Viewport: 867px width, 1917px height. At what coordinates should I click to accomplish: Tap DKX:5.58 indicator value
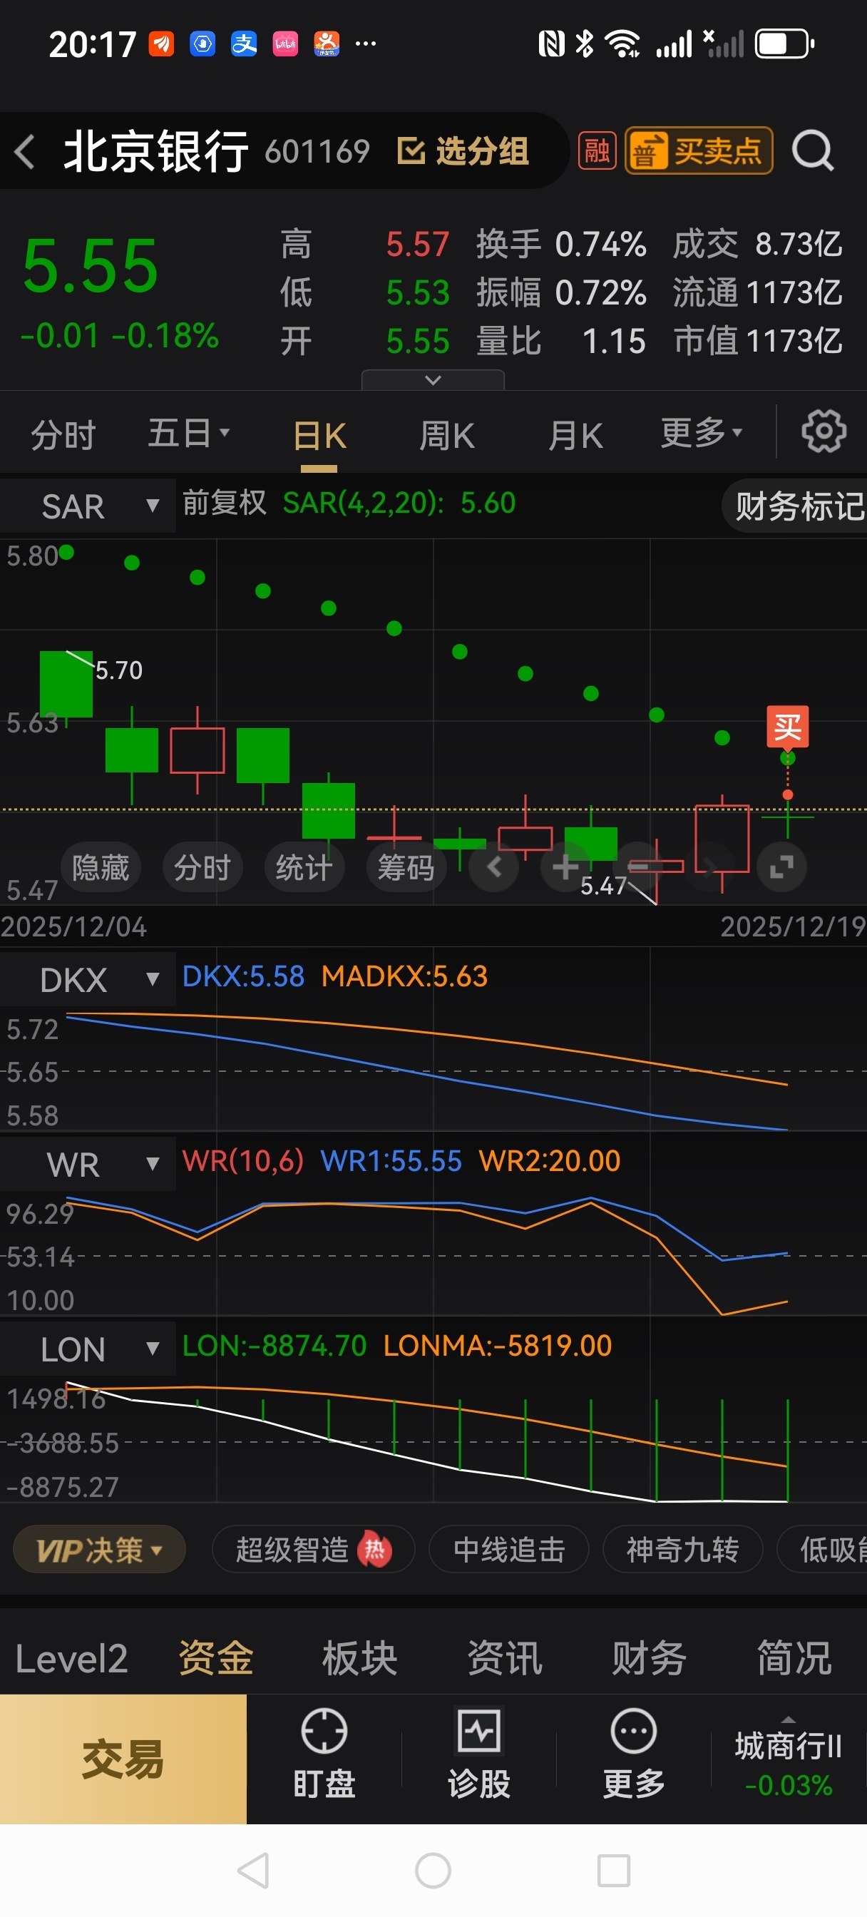(x=243, y=976)
